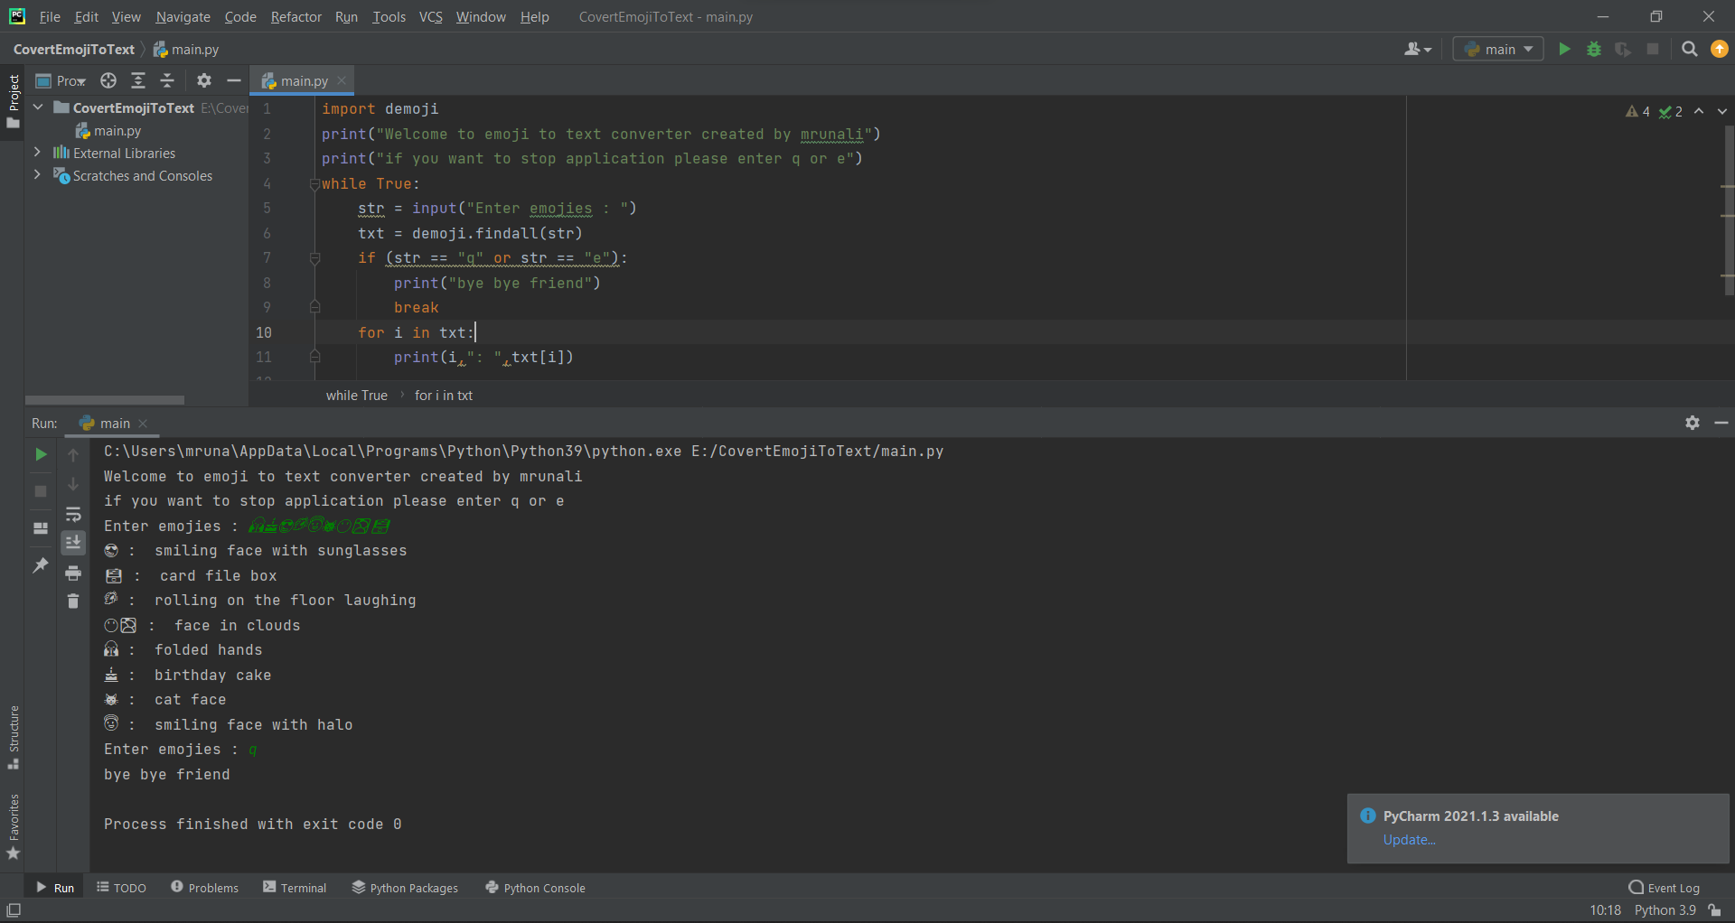Toggle the read-only lock icon in status bar
Screen dimensions: 1735x923
[1715, 910]
